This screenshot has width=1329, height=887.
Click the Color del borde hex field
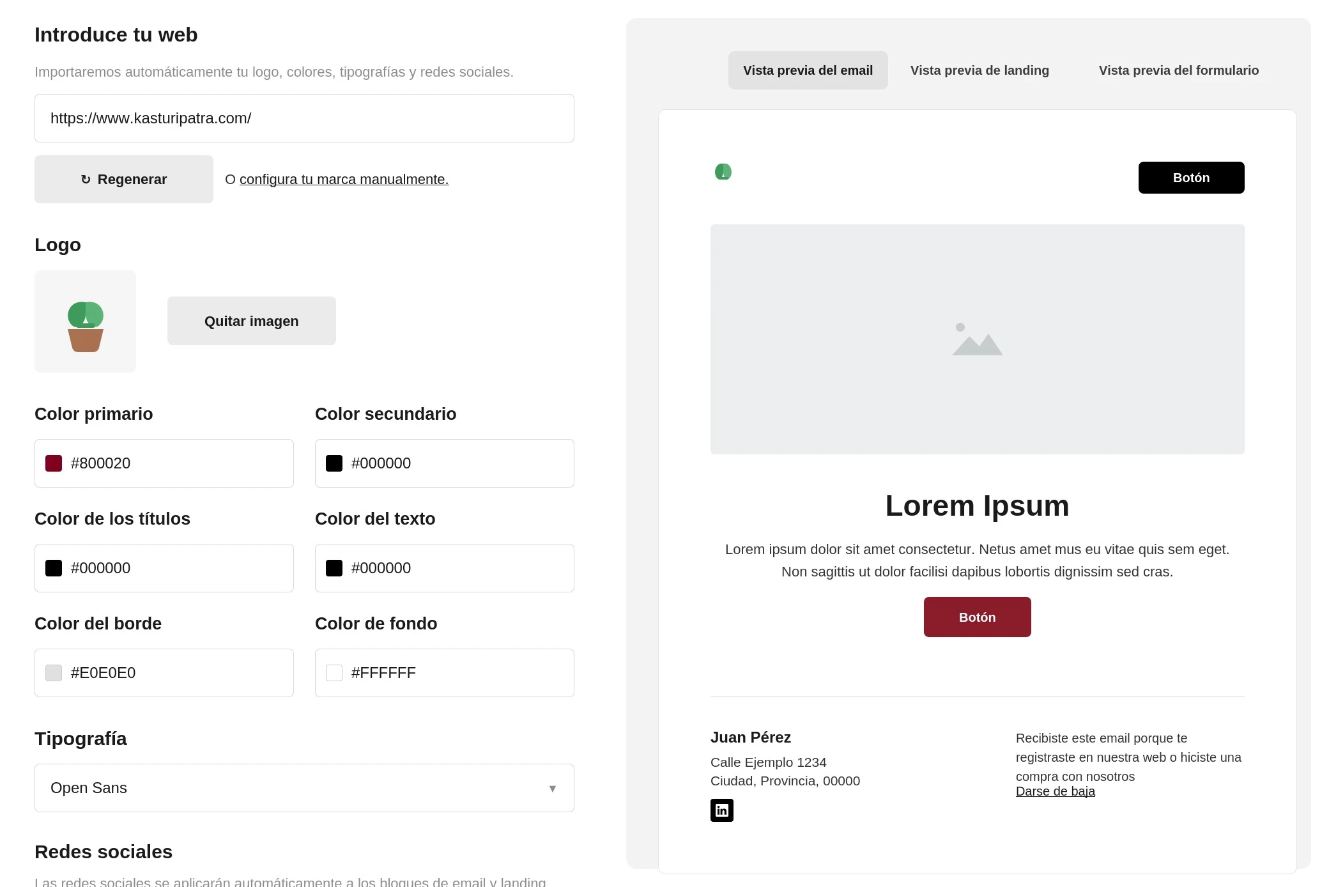click(x=164, y=673)
